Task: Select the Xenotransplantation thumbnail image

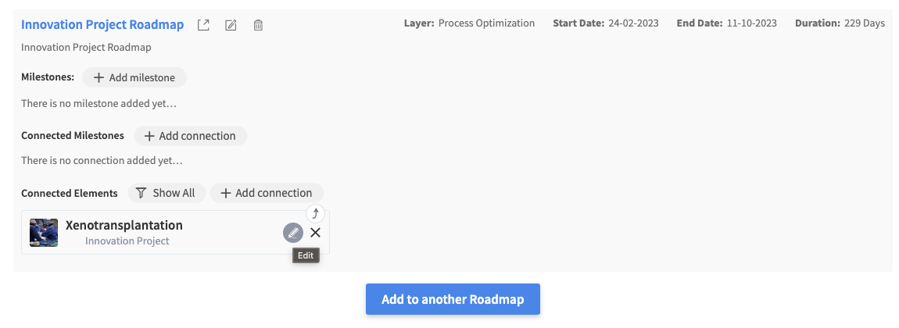Action: coord(44,232)
